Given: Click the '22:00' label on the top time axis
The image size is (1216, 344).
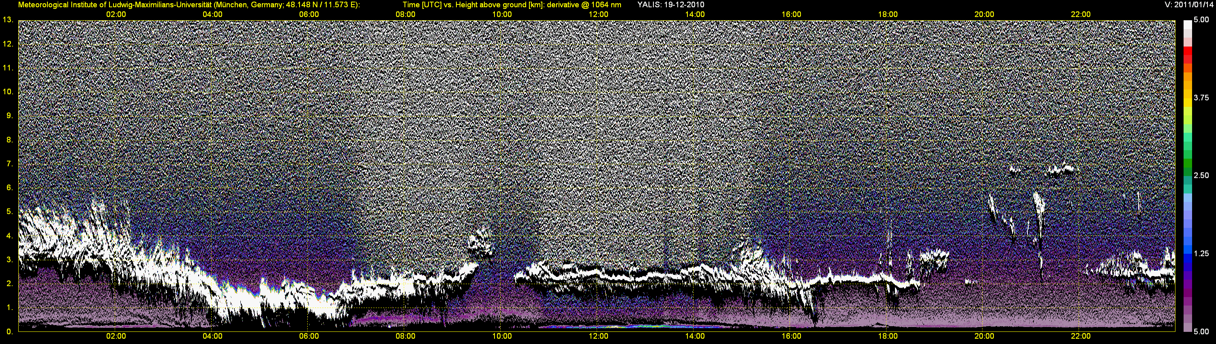Looking at the screenshot, I should (1081, 15).
